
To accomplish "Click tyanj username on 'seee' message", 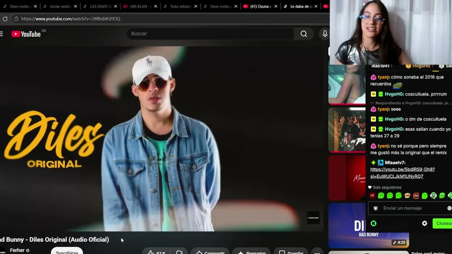I will pyautogui.click(x=382, y=109).
